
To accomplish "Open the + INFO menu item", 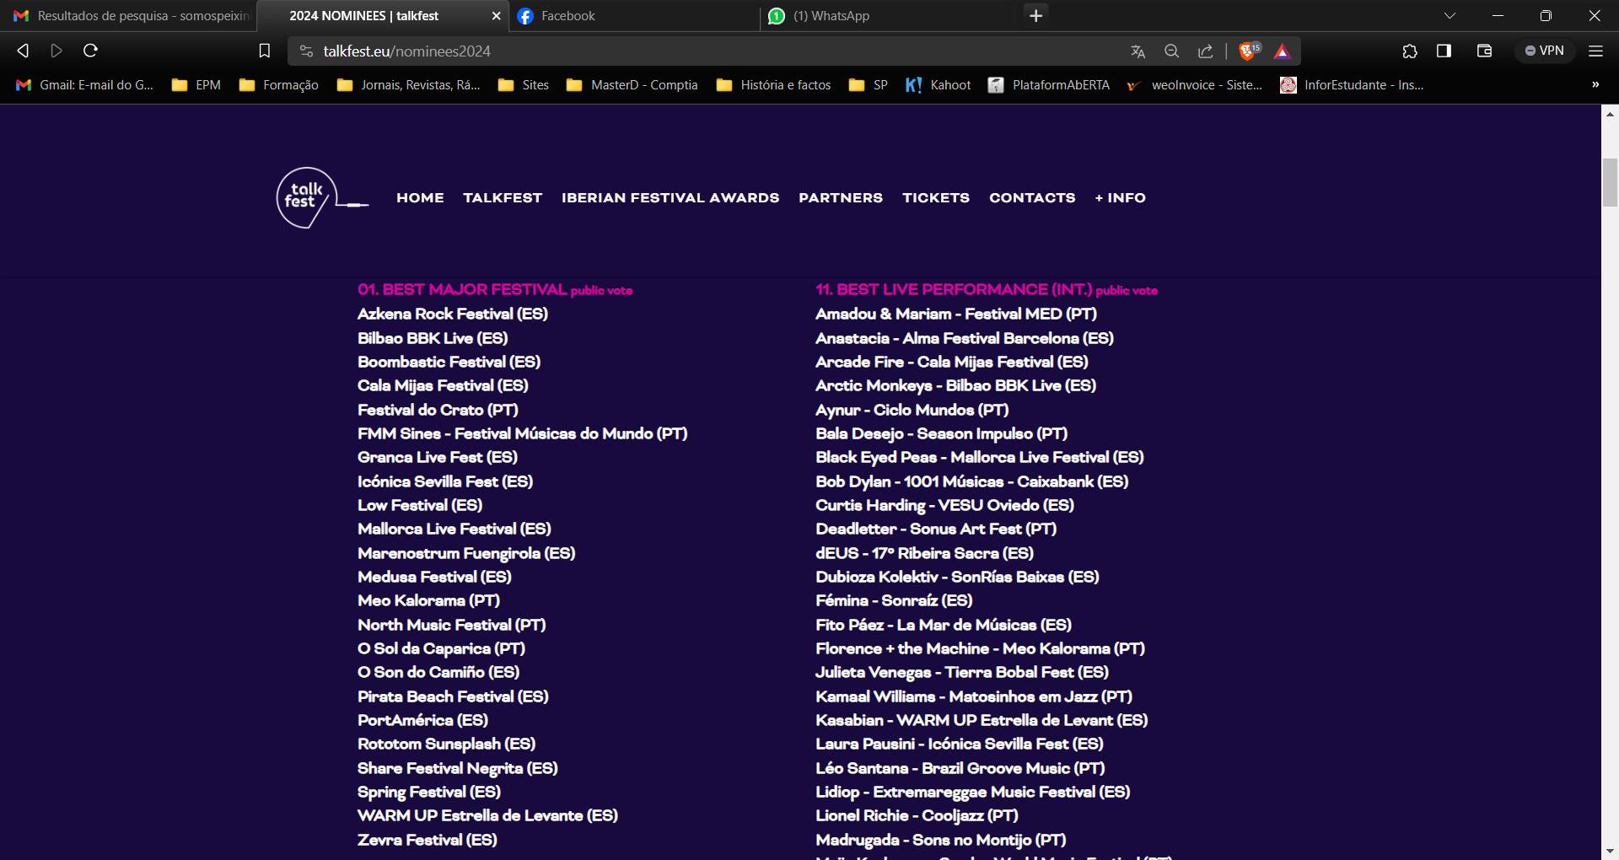I will (1120, 198).
